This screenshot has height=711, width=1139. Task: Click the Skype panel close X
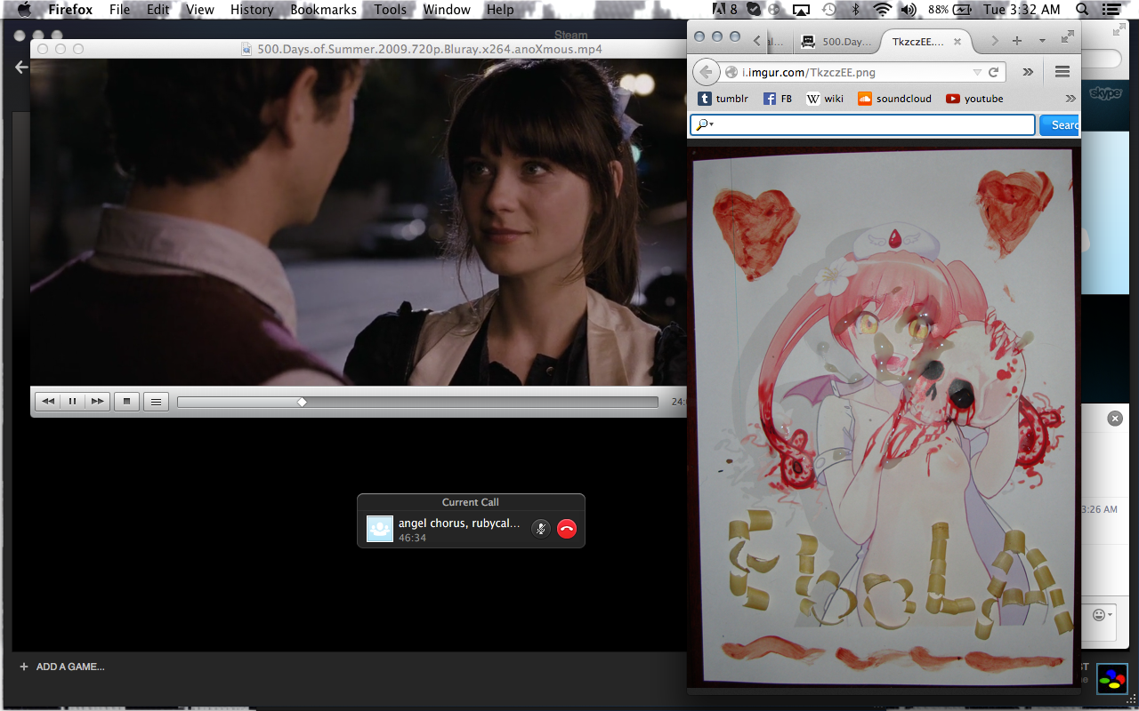1115,419
